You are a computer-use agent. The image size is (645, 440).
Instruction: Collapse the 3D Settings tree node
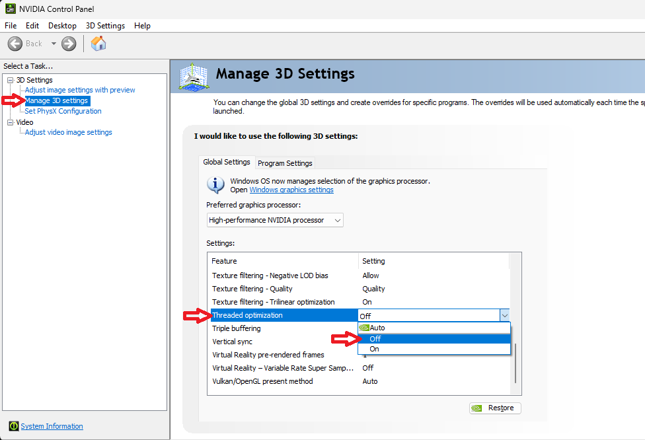[11, 80]
